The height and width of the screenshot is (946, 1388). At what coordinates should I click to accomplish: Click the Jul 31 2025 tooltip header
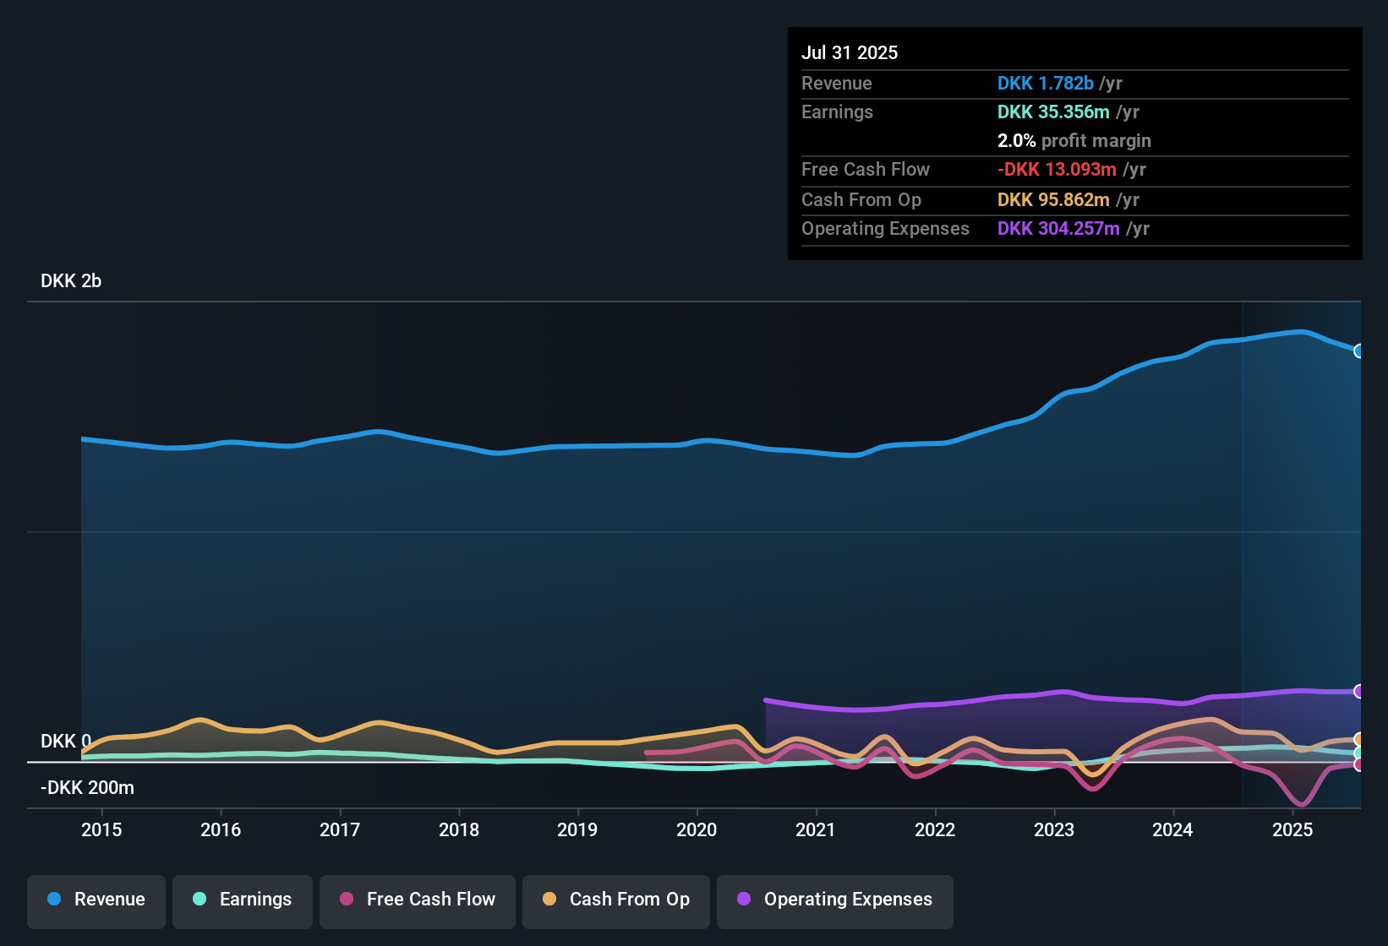pos(850,52)
